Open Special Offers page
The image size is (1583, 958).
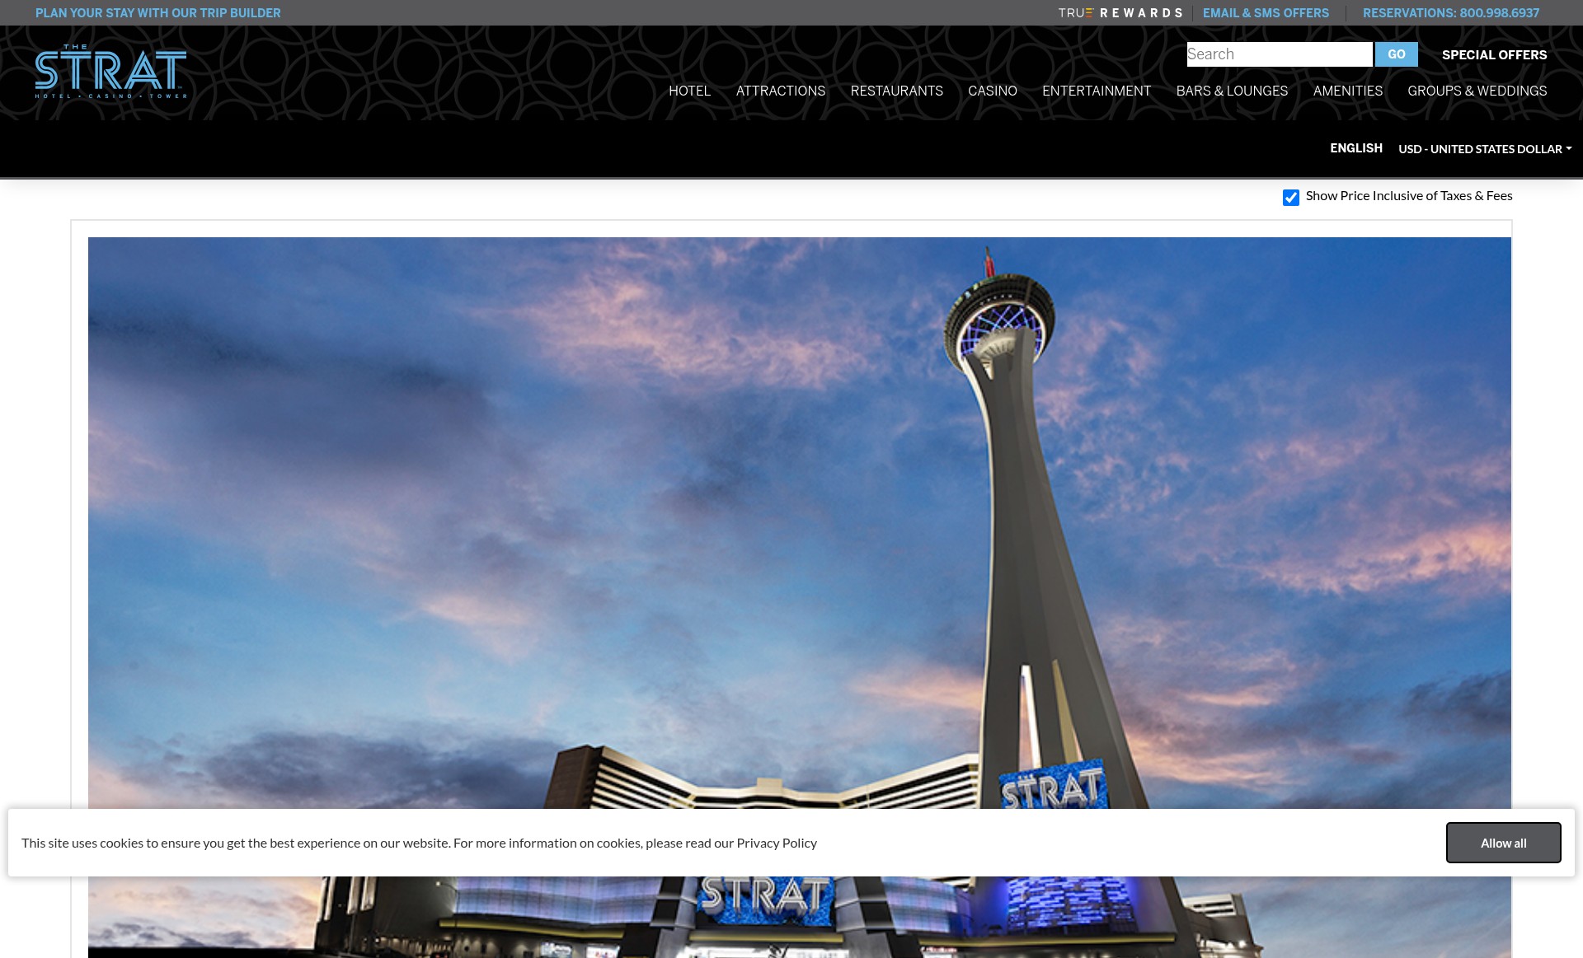tap(1494, 55)
